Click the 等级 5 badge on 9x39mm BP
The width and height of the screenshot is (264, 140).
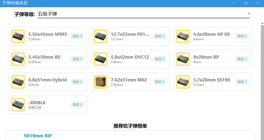[x=242, y=59]
